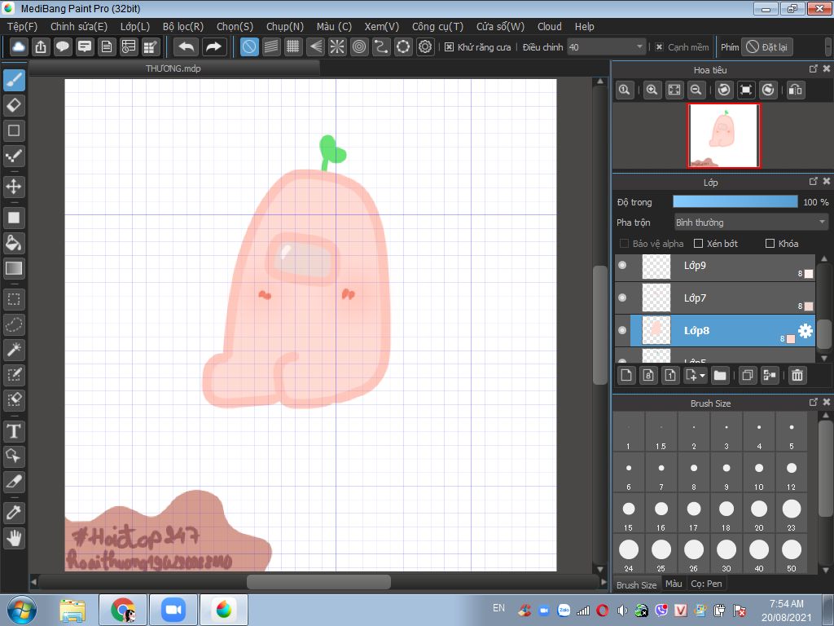
Task: Enable the Xén bớt clipping checkbox
Action: [x=698, y=244]
